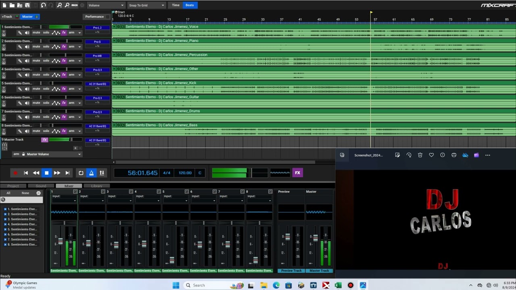Open preferences with the top toolbar gear icon
The width and height of the screenshot is (516, 290).
coord(82,5)
